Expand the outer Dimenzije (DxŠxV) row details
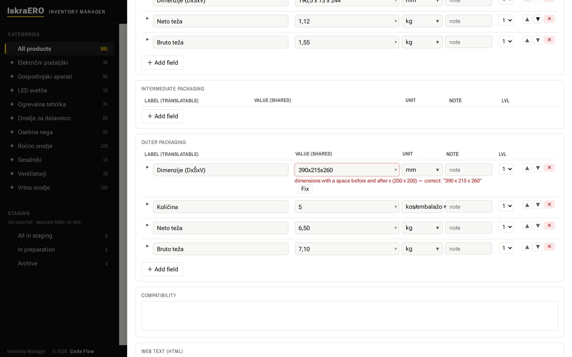The width and height of the screenshot is (572, 357). [x=147, y=167]
